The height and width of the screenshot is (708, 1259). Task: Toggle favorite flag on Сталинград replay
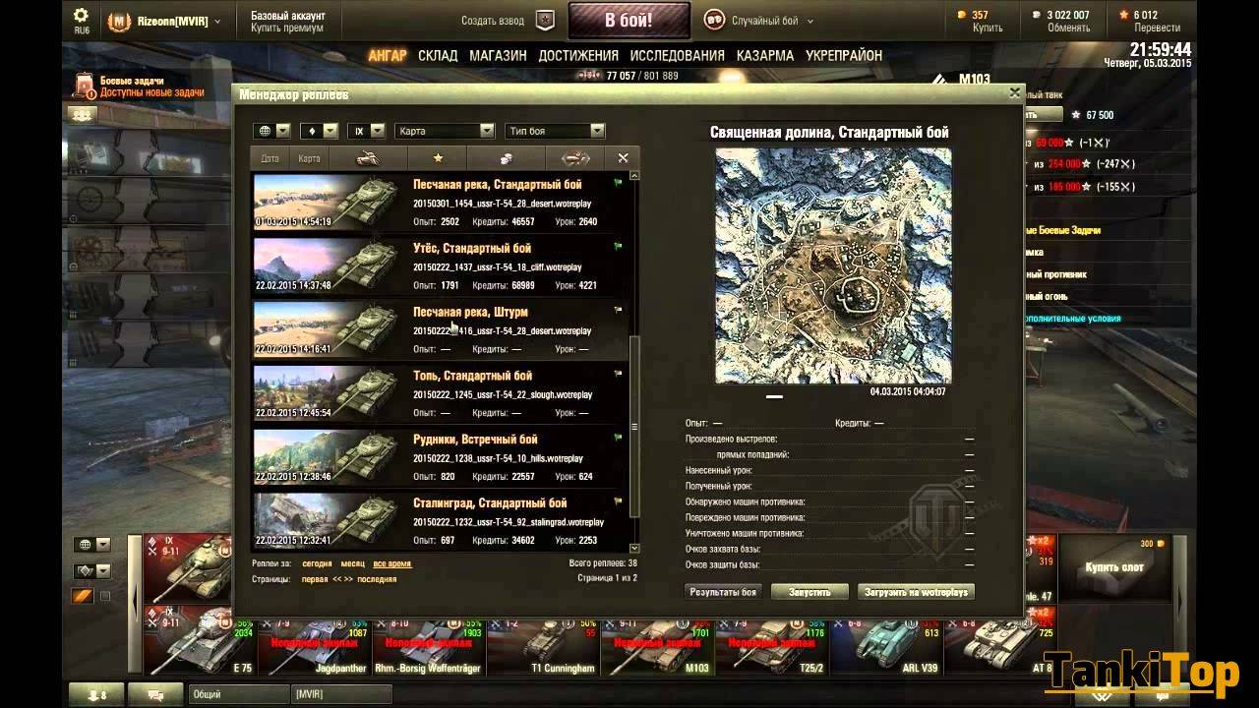(x=618, y=501)
